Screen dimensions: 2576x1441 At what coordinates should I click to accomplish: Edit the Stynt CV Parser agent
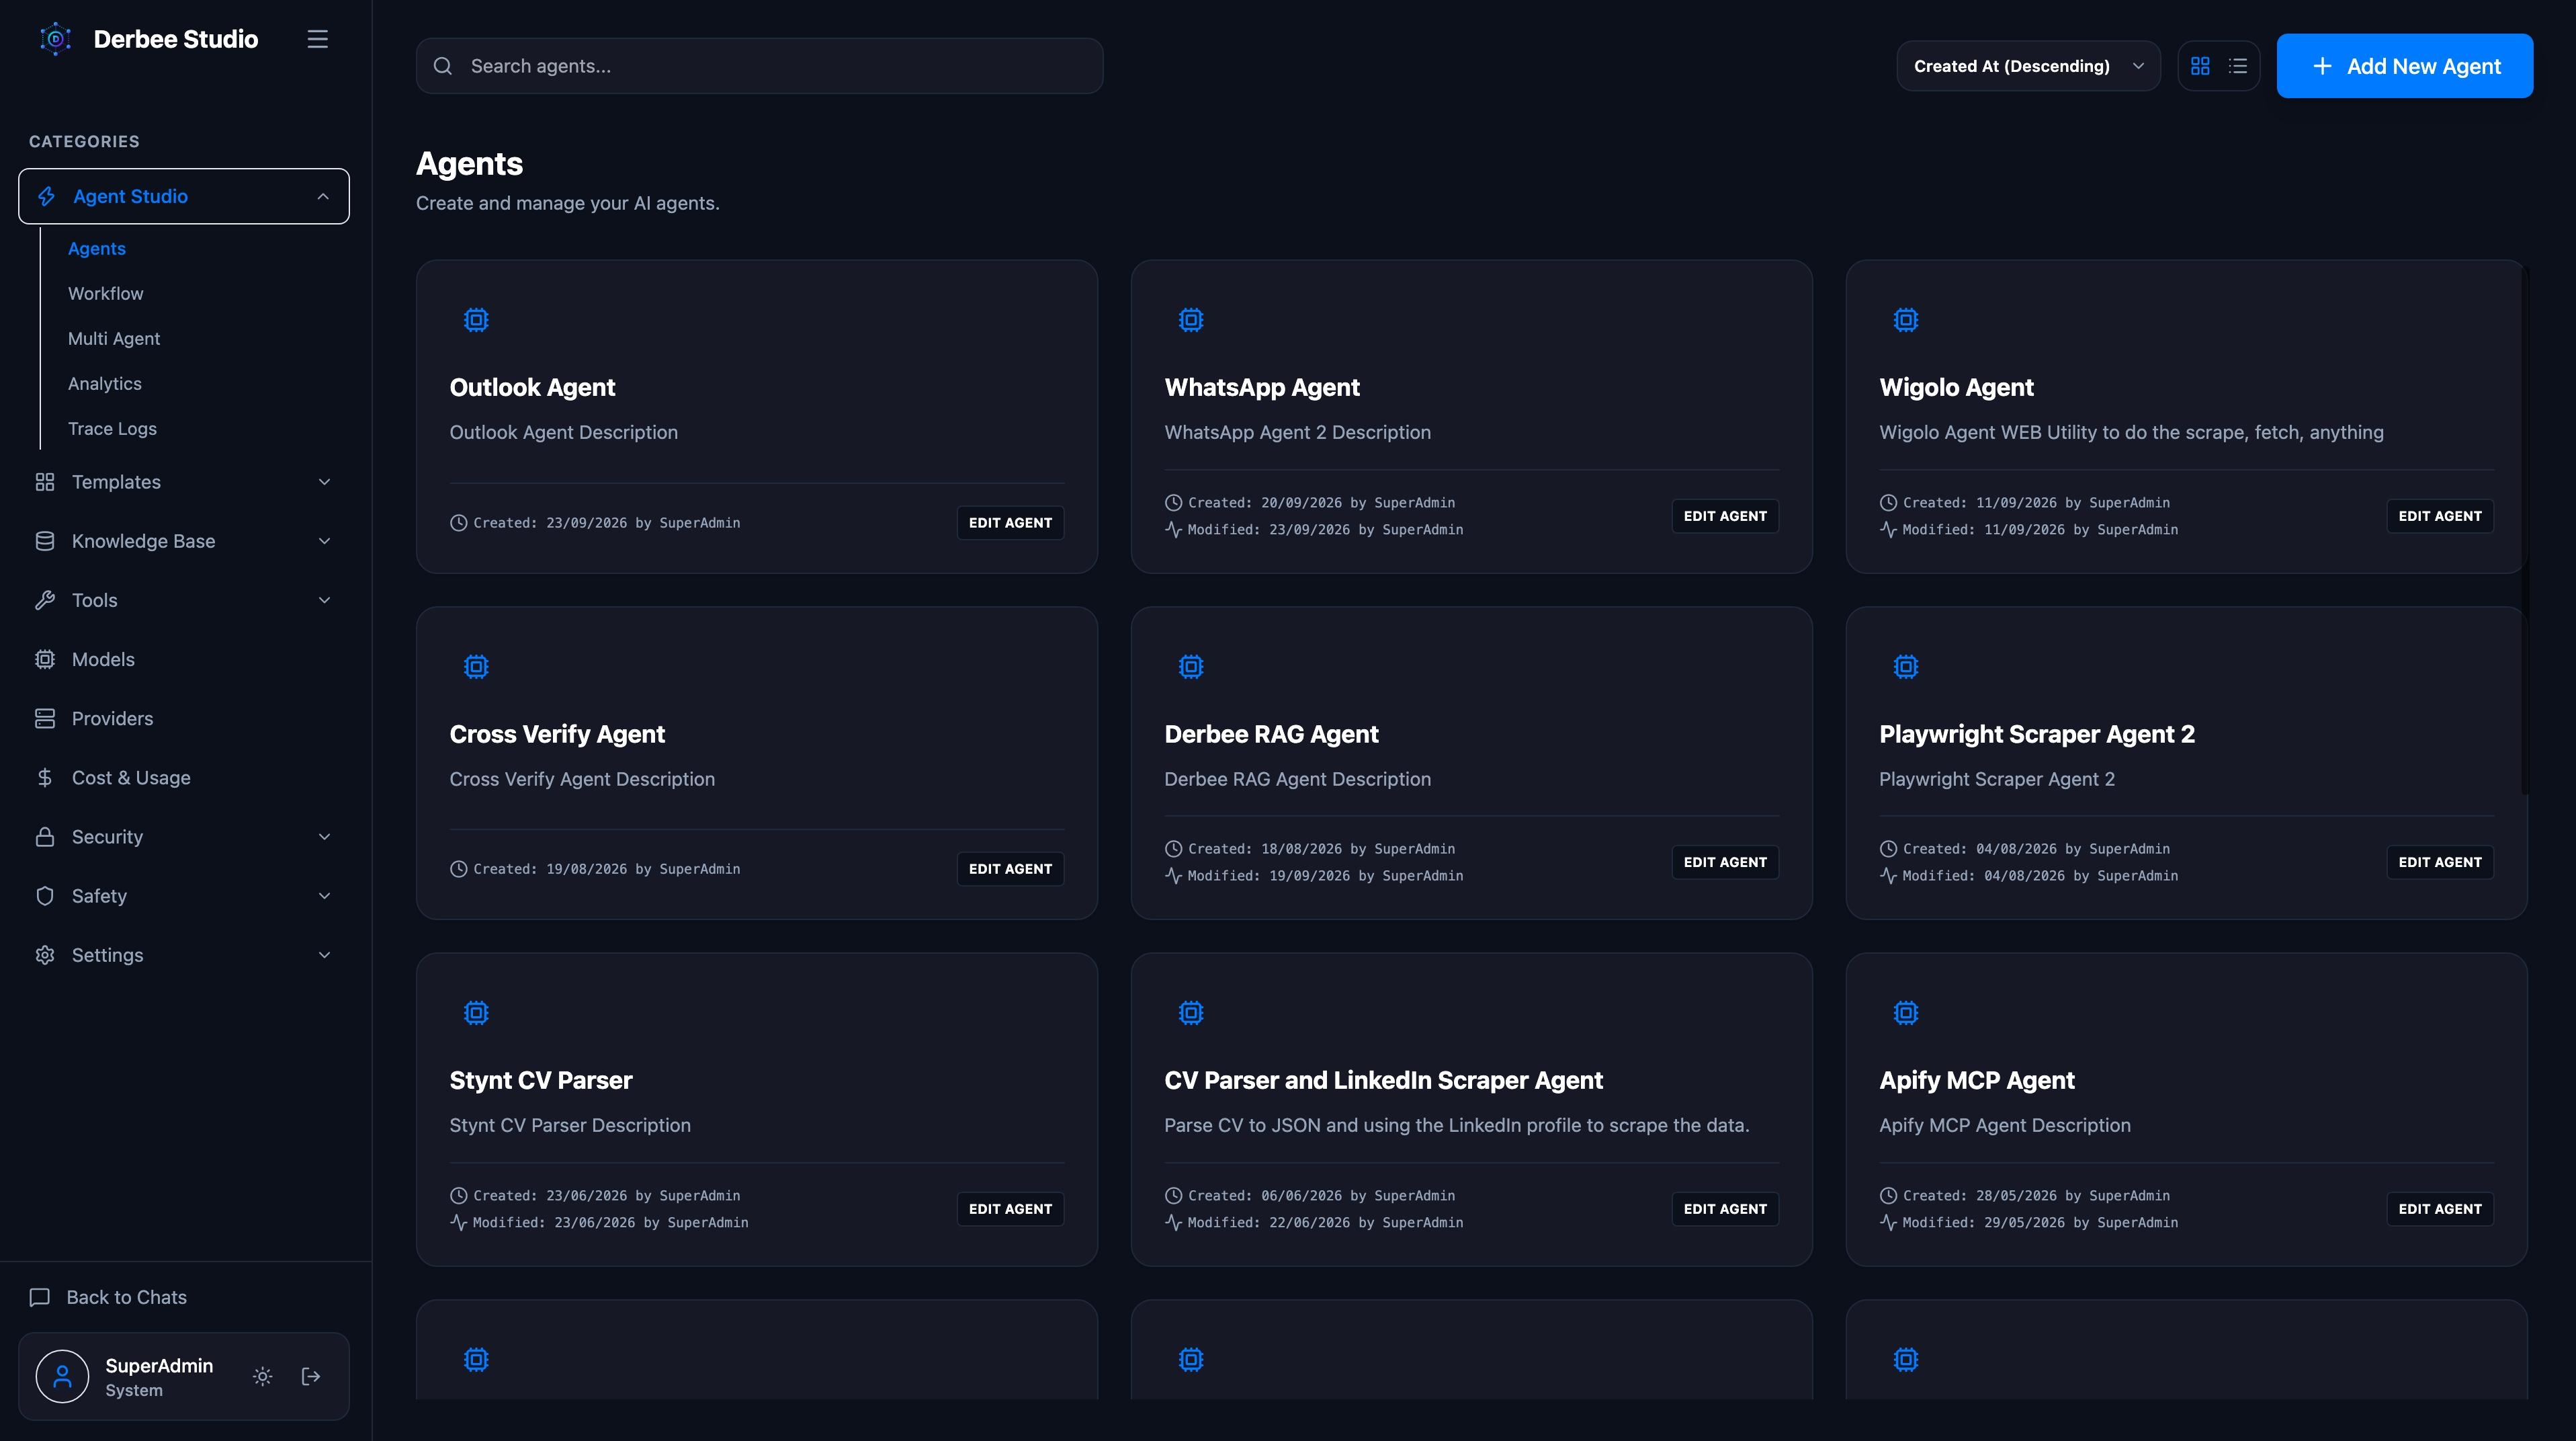(x=1010, y=1209)
